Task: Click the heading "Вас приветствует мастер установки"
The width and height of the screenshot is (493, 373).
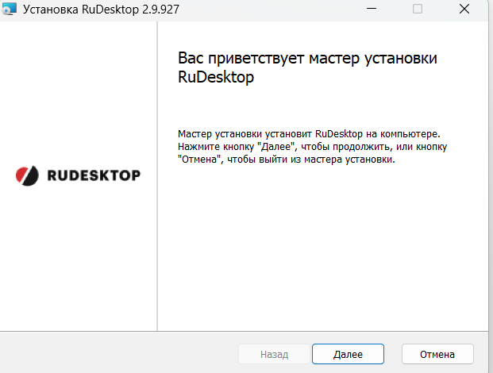Action: click(x=308, y=60)
